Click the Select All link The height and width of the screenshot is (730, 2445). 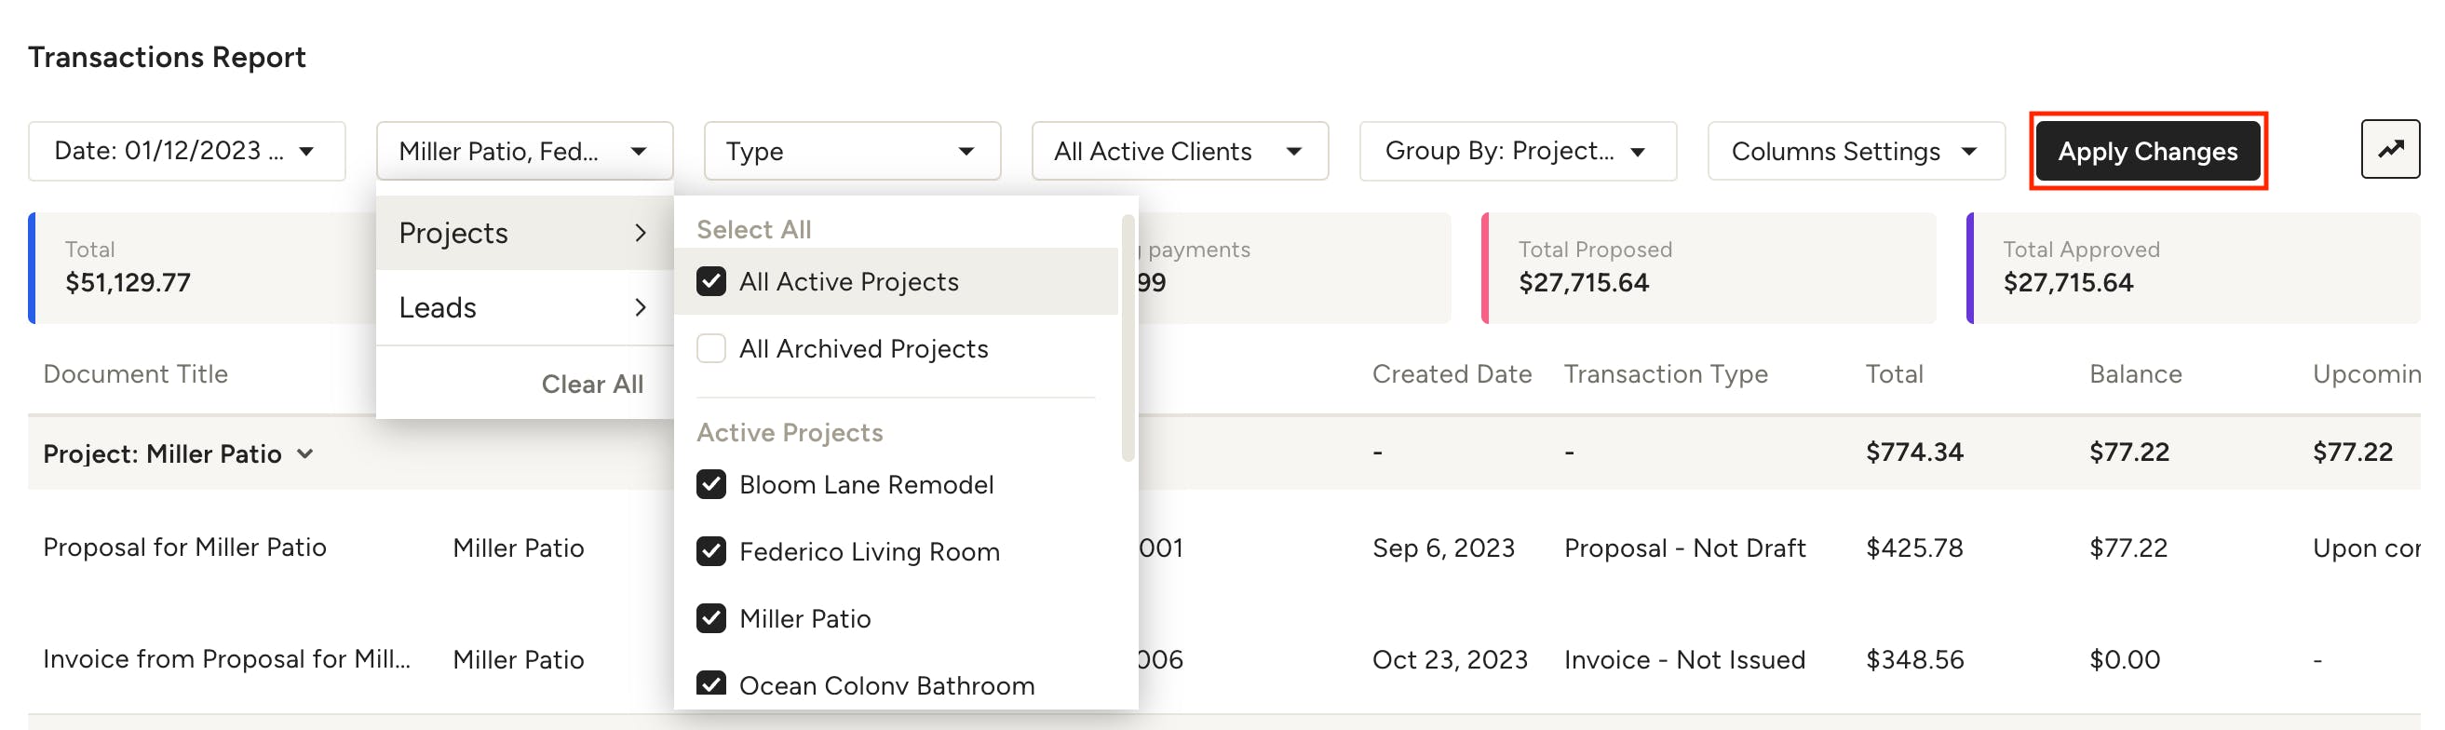coord(753,228)
